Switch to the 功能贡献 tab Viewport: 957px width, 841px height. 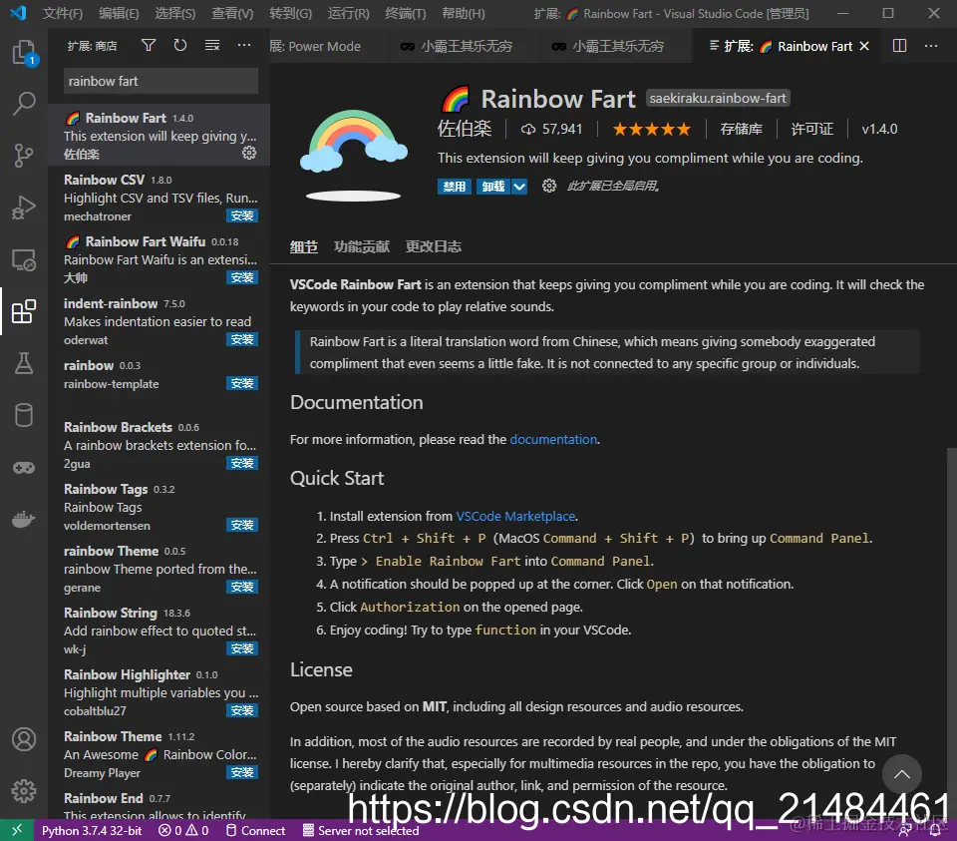[x=361, y=246]
